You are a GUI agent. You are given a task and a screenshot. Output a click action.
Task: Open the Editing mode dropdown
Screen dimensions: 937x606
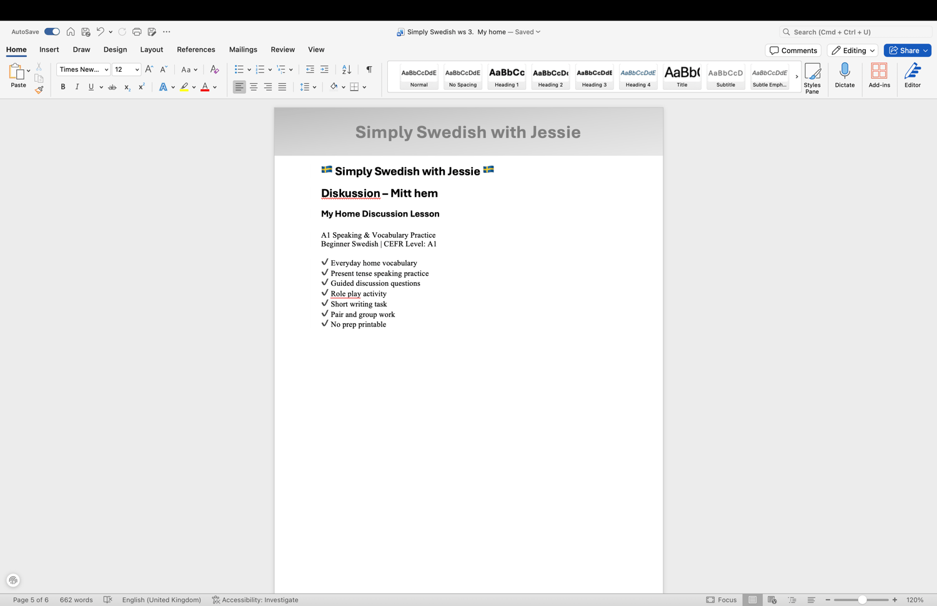pos(853,51)
